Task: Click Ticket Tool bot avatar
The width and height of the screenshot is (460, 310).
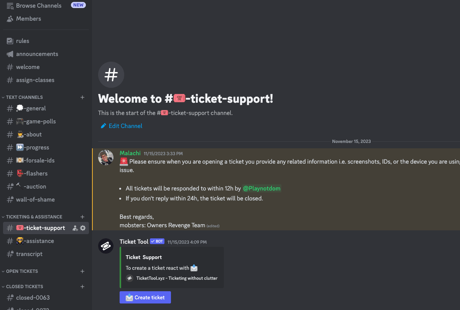Action: coord(106,246)
